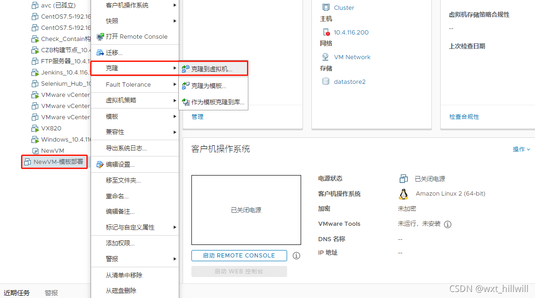Expand the 警报 submenu arrow
The width and height of the screenshot is (535, 298).
pos(175,259)
